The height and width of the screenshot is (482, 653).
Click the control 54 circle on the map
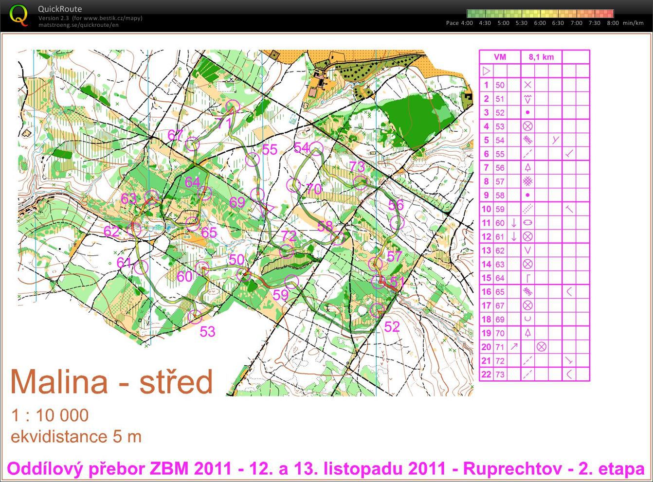coord(317,148)
